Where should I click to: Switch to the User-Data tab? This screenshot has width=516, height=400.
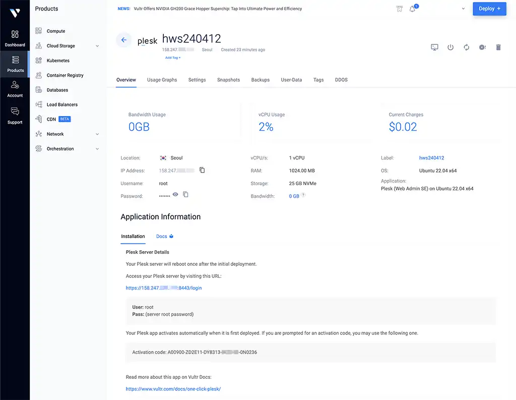point(291,80)
